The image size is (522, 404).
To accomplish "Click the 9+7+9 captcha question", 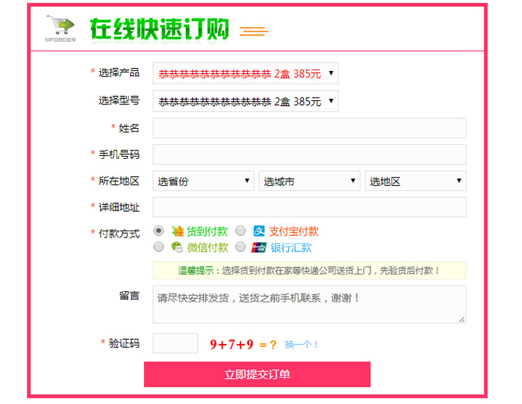I will pos(232,344).
